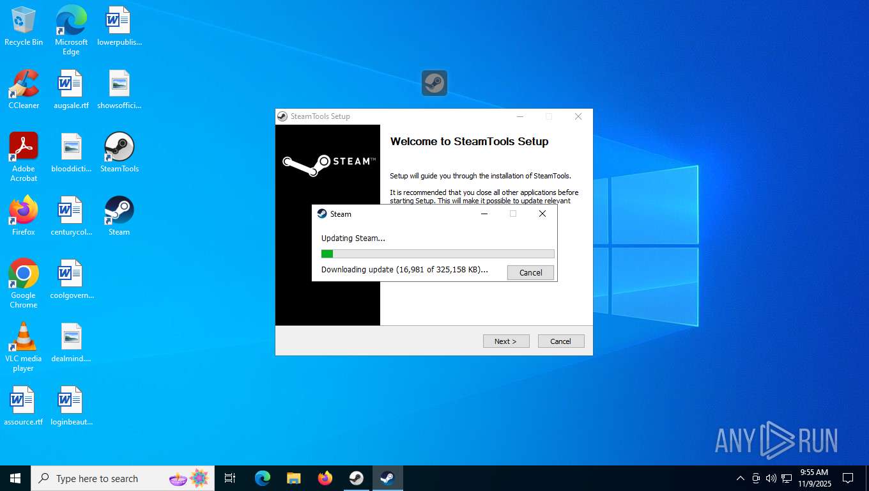Click the Steam dialog title bar icon

tap(322, 214)
